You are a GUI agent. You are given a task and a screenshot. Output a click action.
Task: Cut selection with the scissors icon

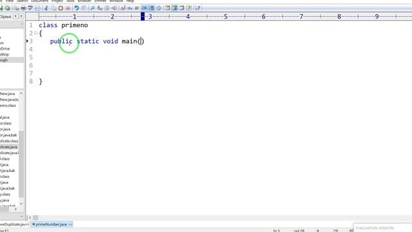(x=46, y=8)
